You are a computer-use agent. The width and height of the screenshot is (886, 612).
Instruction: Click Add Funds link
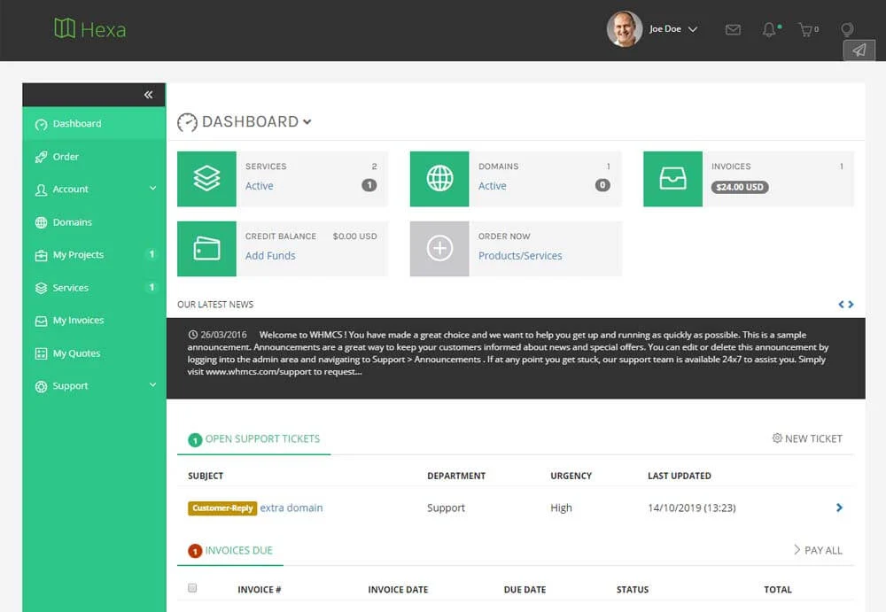(270, 256)
